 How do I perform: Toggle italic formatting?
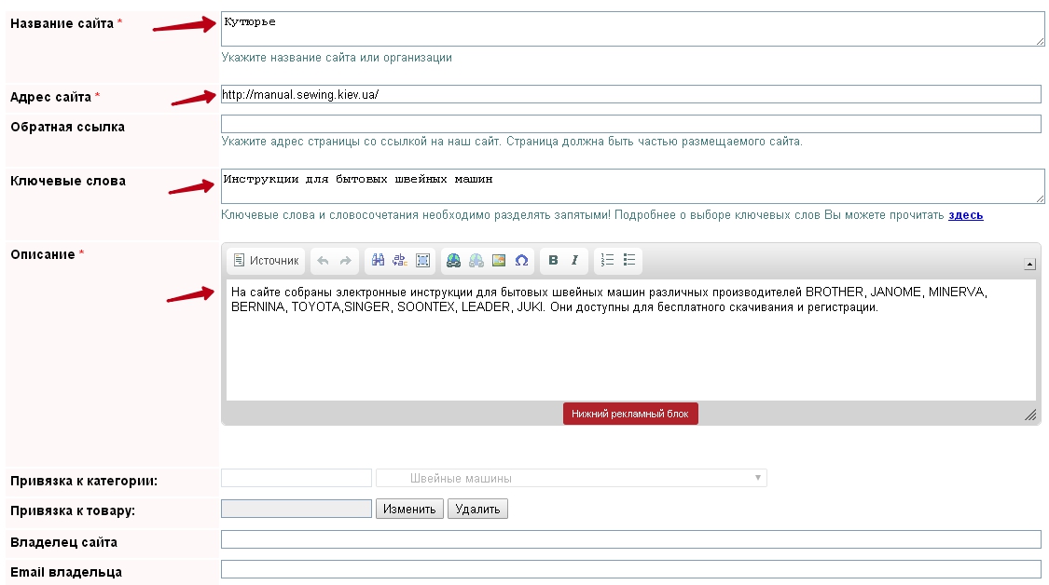(x=574, y=261)
